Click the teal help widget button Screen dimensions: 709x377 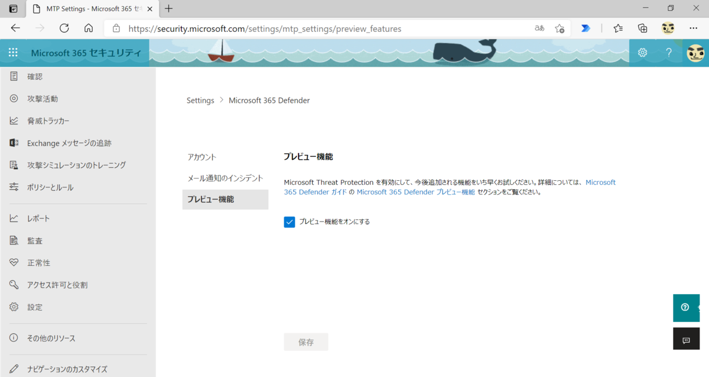pyautogui.click(x=687, y=308)
